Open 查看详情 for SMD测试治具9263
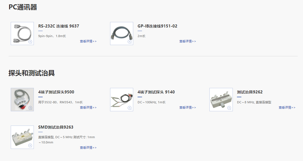This screenshot has width=303, height=161. [88, 148]
